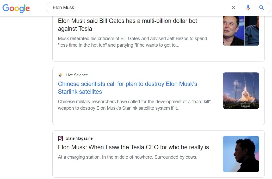Click the magnifying glass search icon

[261, 8]
